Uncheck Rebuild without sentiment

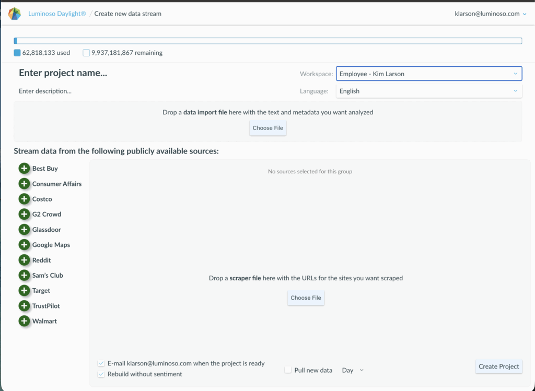(x=101, y=374)
